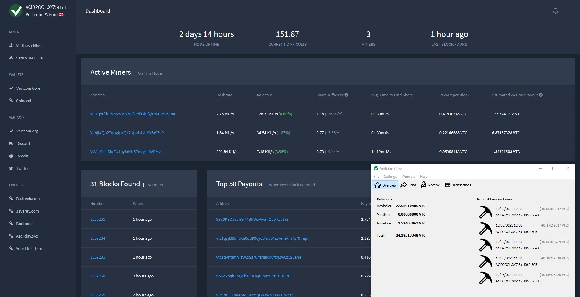Click the pickaxe icon of the 0.06888017 VTC transaction
The image size is (580, 297).
[485, 212]
